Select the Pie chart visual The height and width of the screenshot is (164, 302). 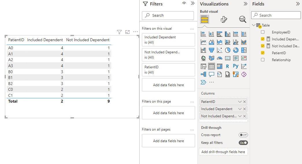click(x=228, y=50)
